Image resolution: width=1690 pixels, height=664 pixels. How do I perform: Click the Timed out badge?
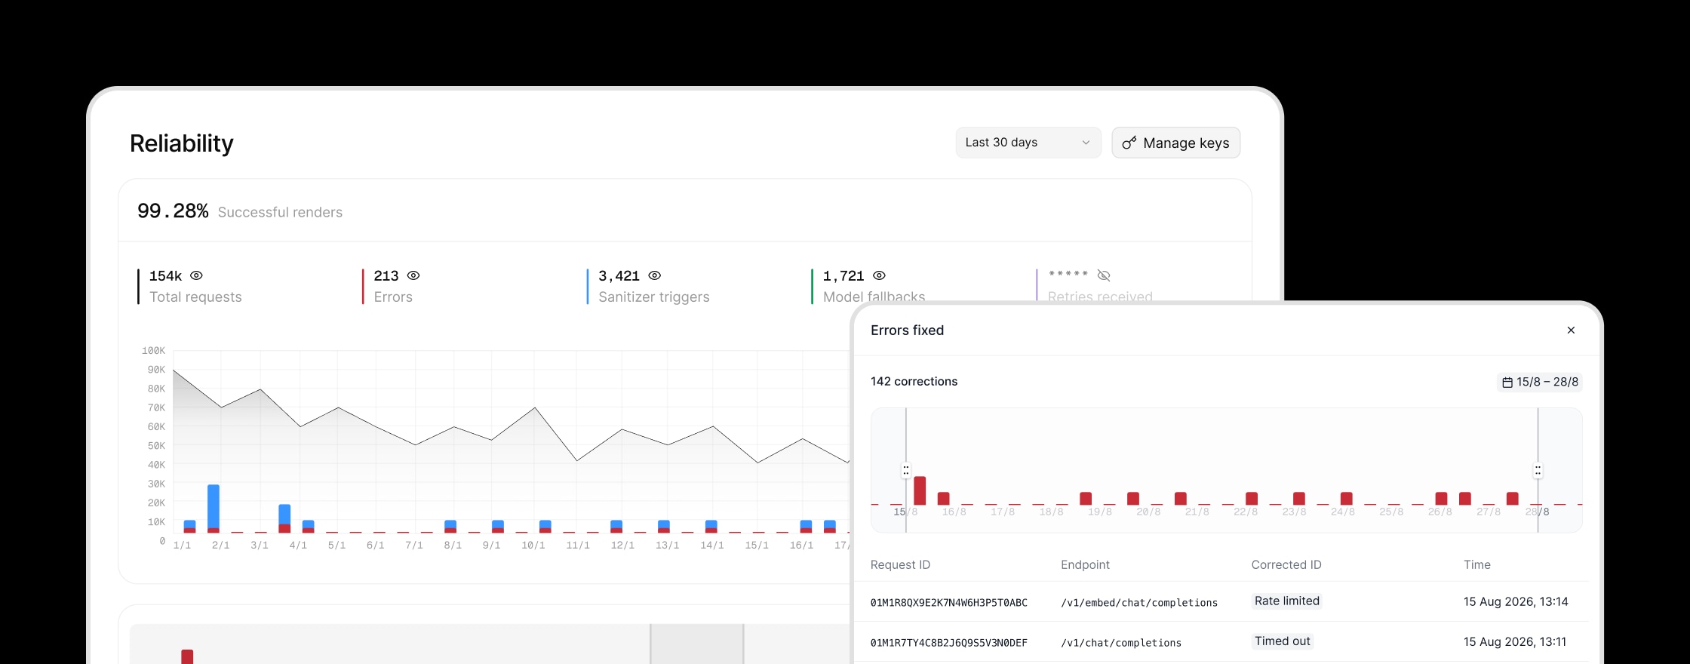1283,641
